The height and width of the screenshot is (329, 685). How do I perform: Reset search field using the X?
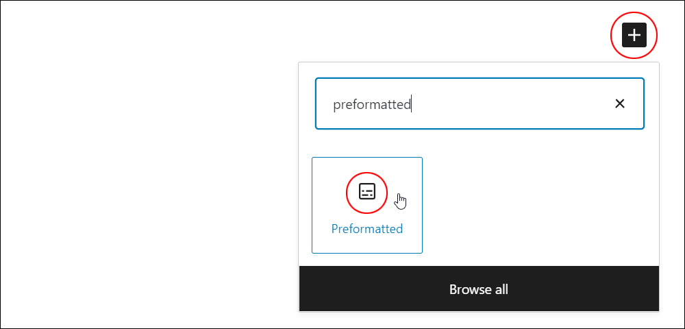pyautogui.click(x=619, y=103)
